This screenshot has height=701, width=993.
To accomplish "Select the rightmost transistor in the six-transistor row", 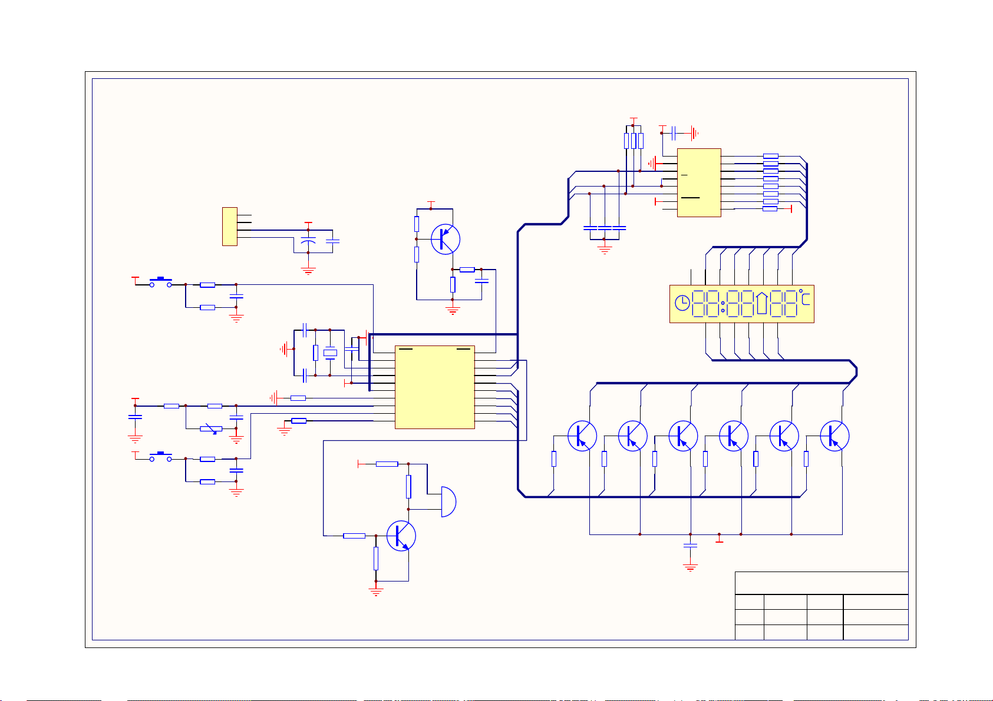I will 834,436.
